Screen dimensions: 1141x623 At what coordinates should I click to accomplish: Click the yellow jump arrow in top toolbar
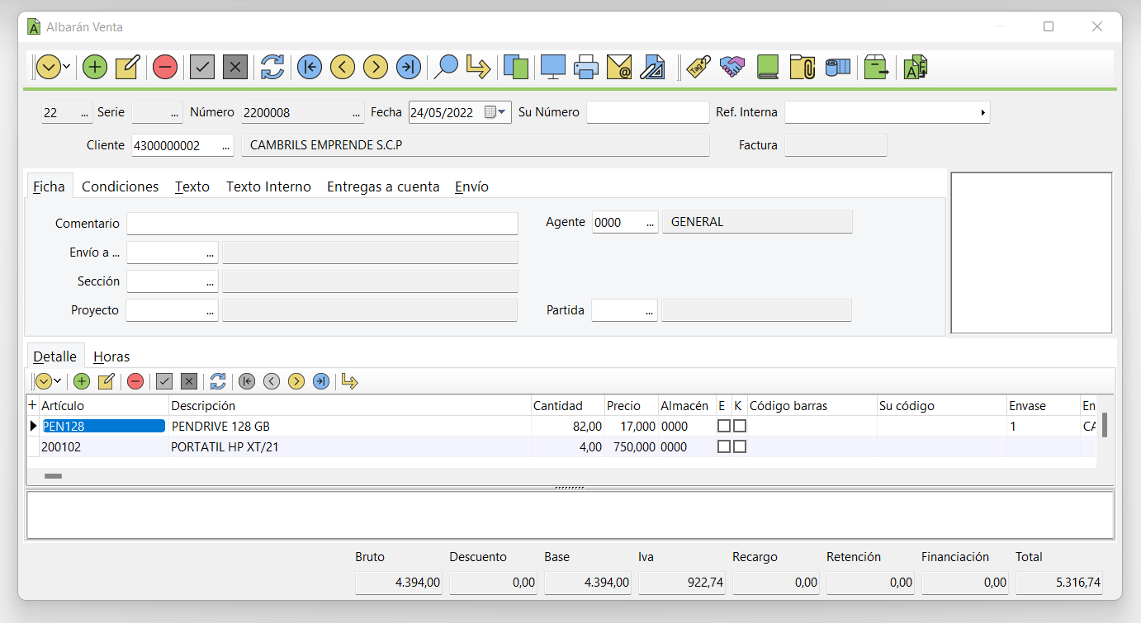point(478,67)
